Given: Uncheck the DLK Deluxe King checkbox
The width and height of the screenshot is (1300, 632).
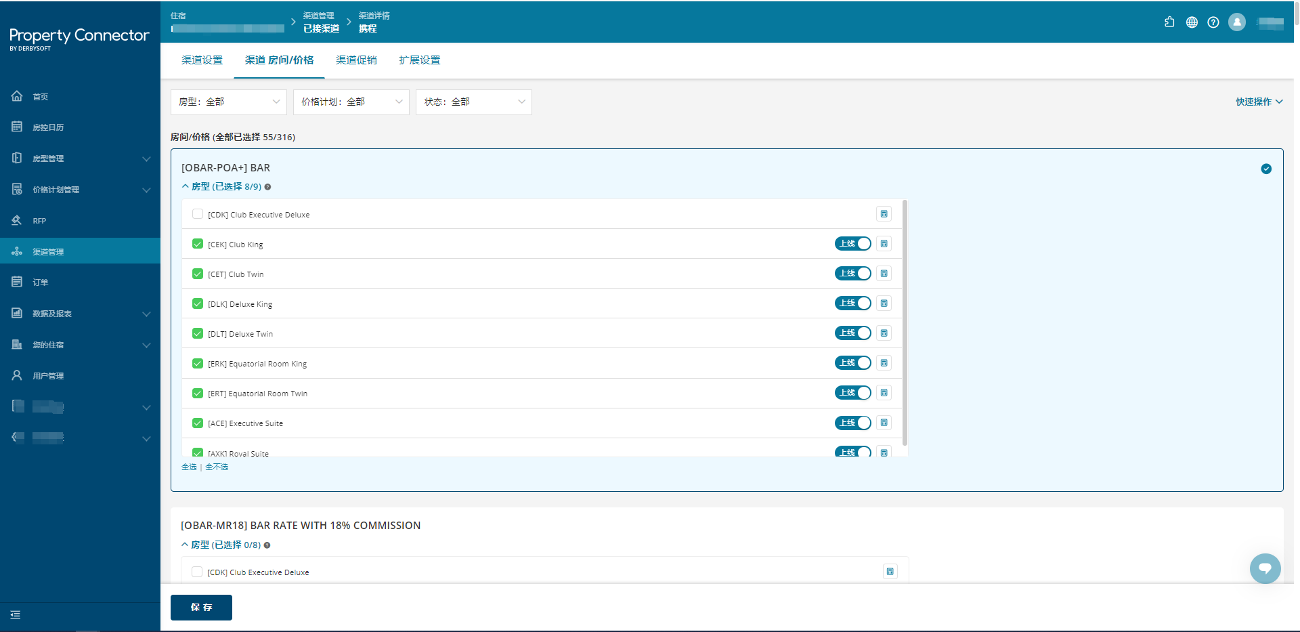Looking at the screenshot, I should [x=198, y=303].
